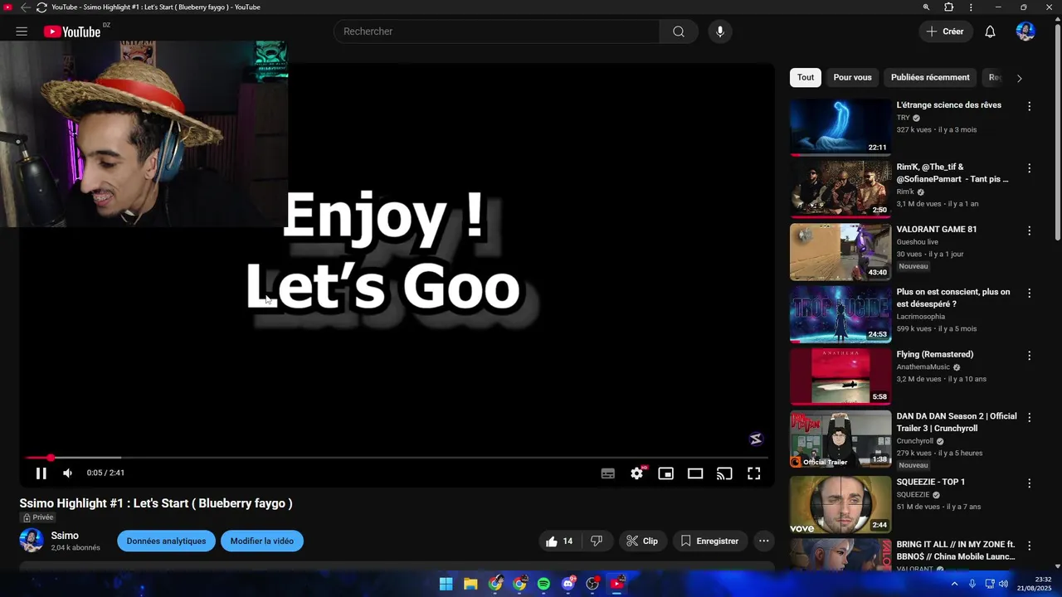Select the Pour vous filter chip
1062x597 pixels.
tap(852, 77)
